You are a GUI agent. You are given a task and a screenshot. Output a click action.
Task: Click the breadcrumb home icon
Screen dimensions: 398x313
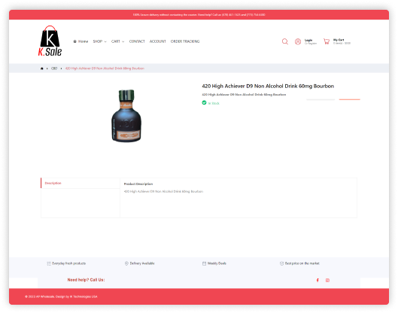click(41, 68)
